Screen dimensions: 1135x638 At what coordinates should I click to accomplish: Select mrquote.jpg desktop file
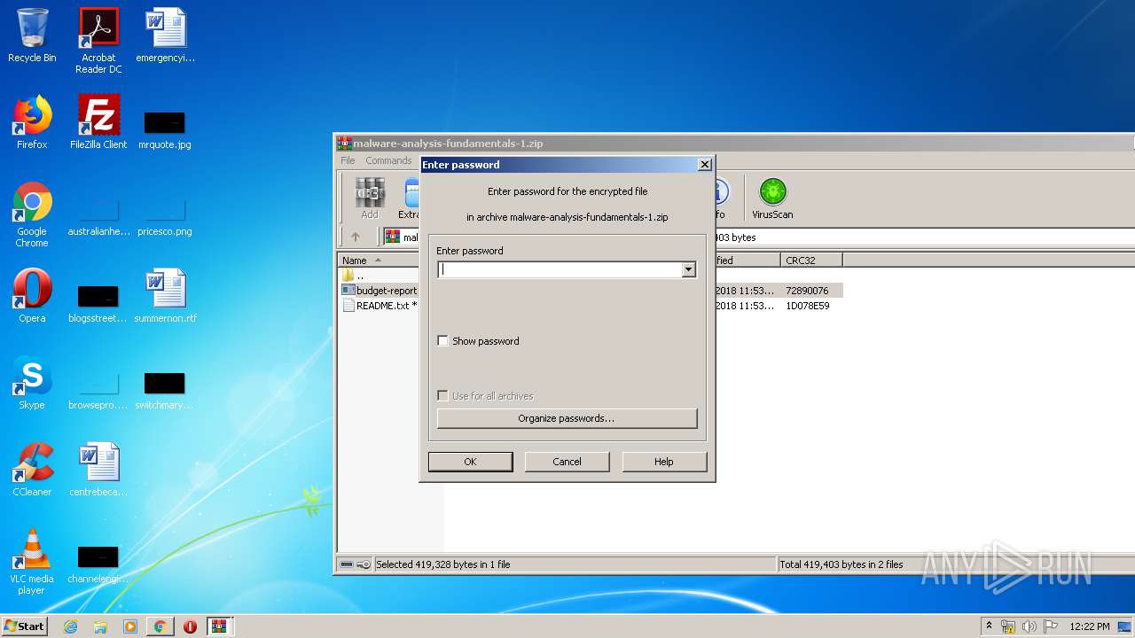tap(165, 128)
